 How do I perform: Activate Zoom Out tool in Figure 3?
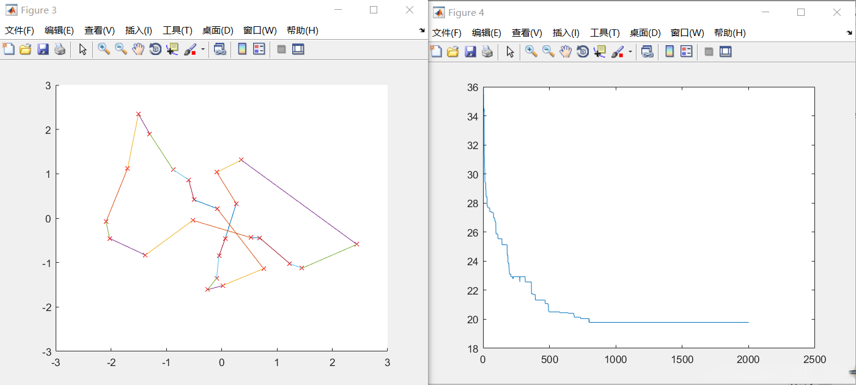click(x=121, y=50)
